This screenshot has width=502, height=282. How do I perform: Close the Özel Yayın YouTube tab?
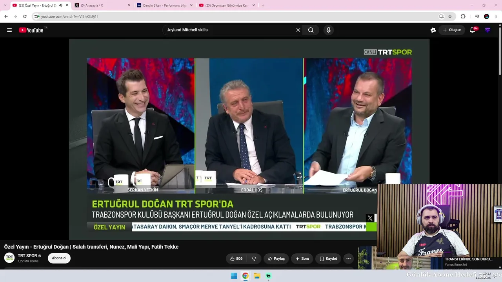coord(67,5)
